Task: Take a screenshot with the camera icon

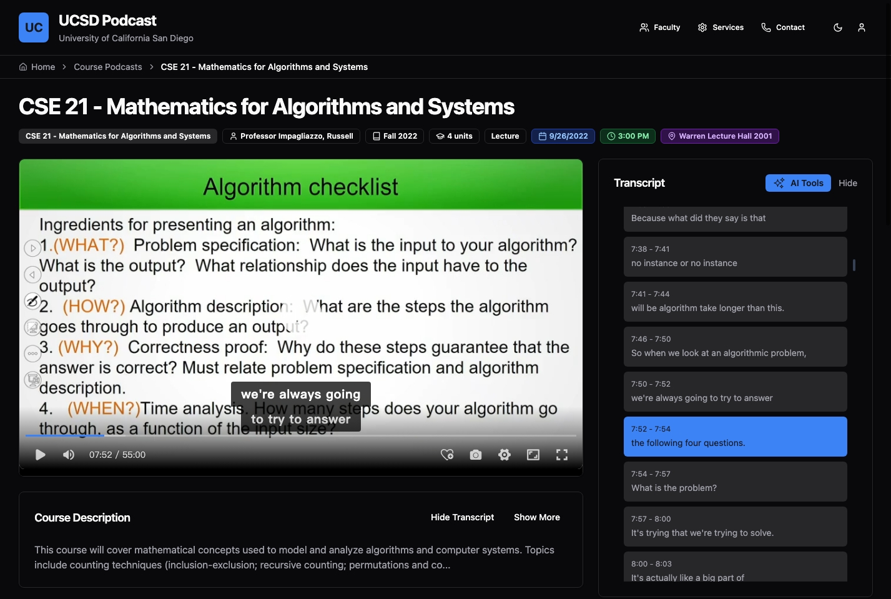Action: pos(476,455)
